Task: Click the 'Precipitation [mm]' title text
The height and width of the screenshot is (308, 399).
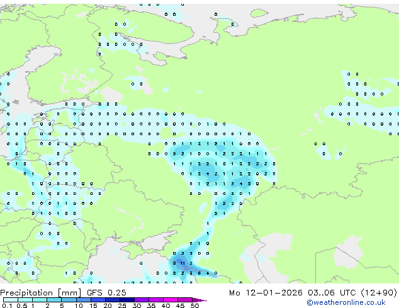Action: [x=41, y=293]
